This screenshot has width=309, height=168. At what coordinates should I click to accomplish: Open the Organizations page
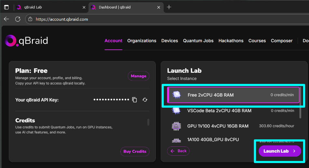[x=142, y=41]
